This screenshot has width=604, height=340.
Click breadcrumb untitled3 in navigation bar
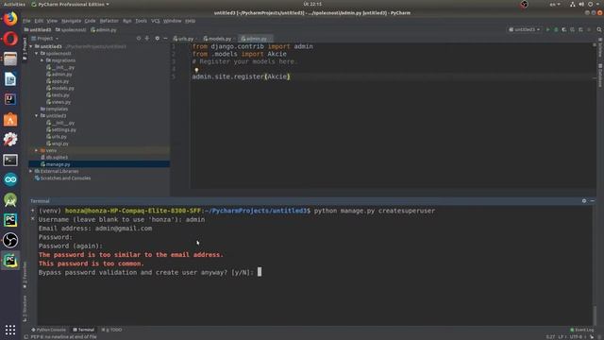pos(38,29)
